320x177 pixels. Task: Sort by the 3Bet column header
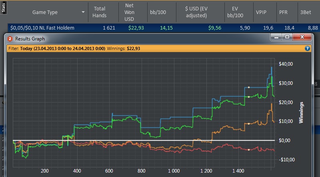point(305,12)
